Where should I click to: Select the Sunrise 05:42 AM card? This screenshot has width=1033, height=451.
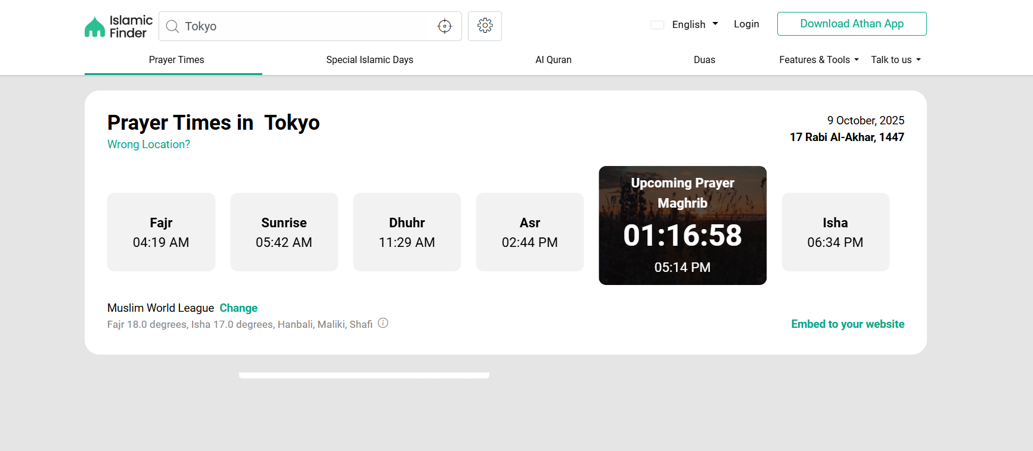coord(284,232)
